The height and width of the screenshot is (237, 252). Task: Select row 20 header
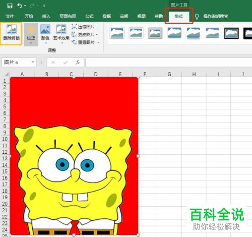(x=5, y=204)
